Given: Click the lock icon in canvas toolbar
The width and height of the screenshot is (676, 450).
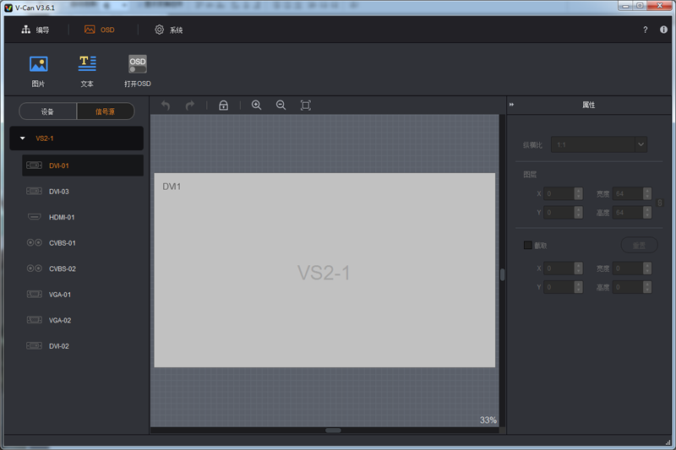Looking at the screenshot, I should coord(223,106).
